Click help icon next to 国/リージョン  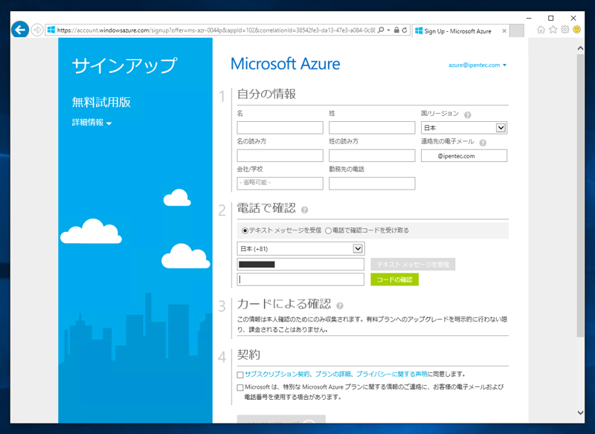coord(468,115)
